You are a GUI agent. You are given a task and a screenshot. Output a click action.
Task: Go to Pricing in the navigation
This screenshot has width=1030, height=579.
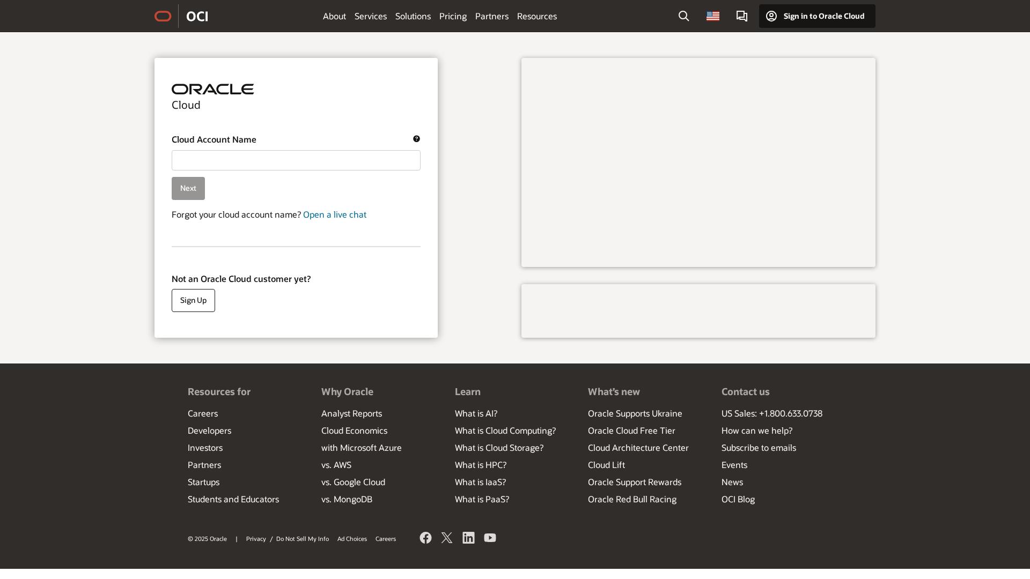[453, 16]
